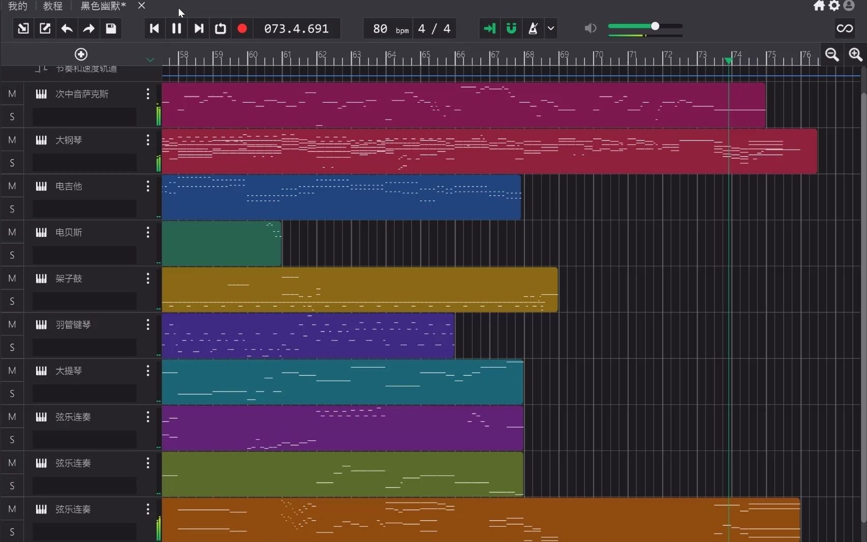Toggle the magnet snap icon

pyautogui.click(x=511, y=28)
